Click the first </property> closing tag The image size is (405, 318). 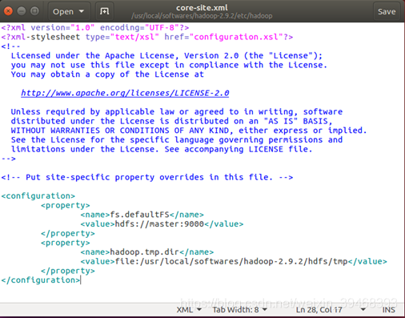[x=68, y=233]
